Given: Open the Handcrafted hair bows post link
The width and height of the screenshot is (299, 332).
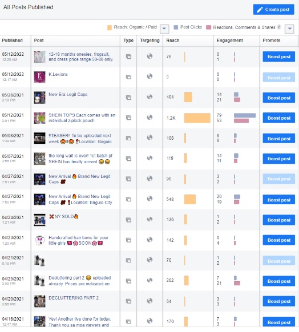Looking at the screenshot, I should click(78, 240).
